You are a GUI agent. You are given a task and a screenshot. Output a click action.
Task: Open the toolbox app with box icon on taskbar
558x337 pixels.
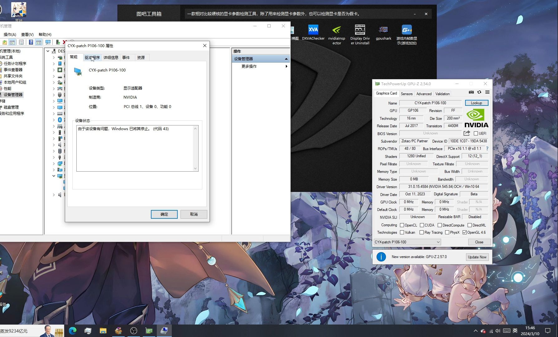click(x=118, y=331)
